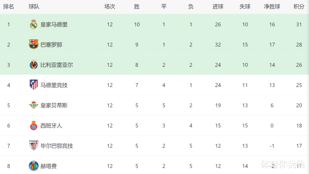The image size is (309, 174).
Task: Click the 进球 column header
Action: pyautogui.click(x=217, y=7)
